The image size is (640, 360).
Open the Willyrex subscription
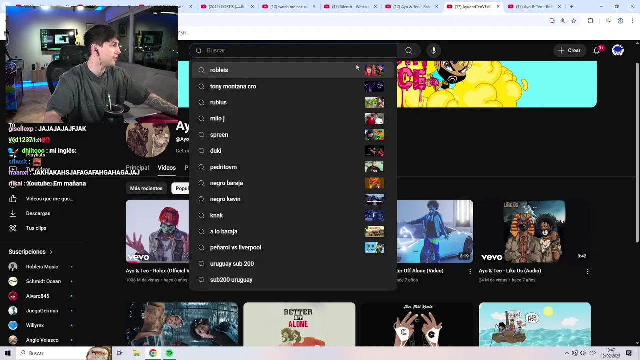(x=42, y=325)
